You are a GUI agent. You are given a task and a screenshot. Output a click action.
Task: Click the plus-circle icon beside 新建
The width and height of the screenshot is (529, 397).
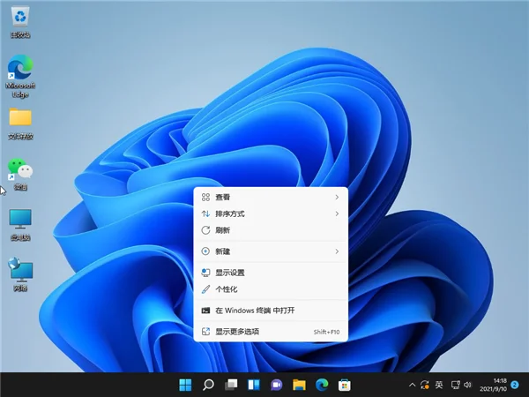205,251
